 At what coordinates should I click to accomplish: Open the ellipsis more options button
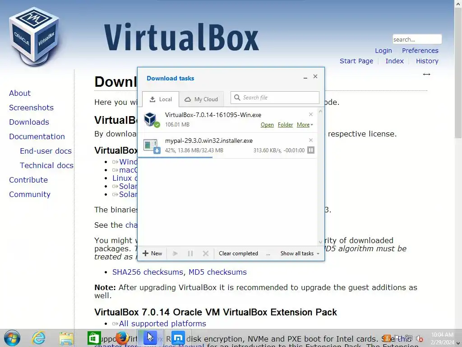(x=268, y=254)
